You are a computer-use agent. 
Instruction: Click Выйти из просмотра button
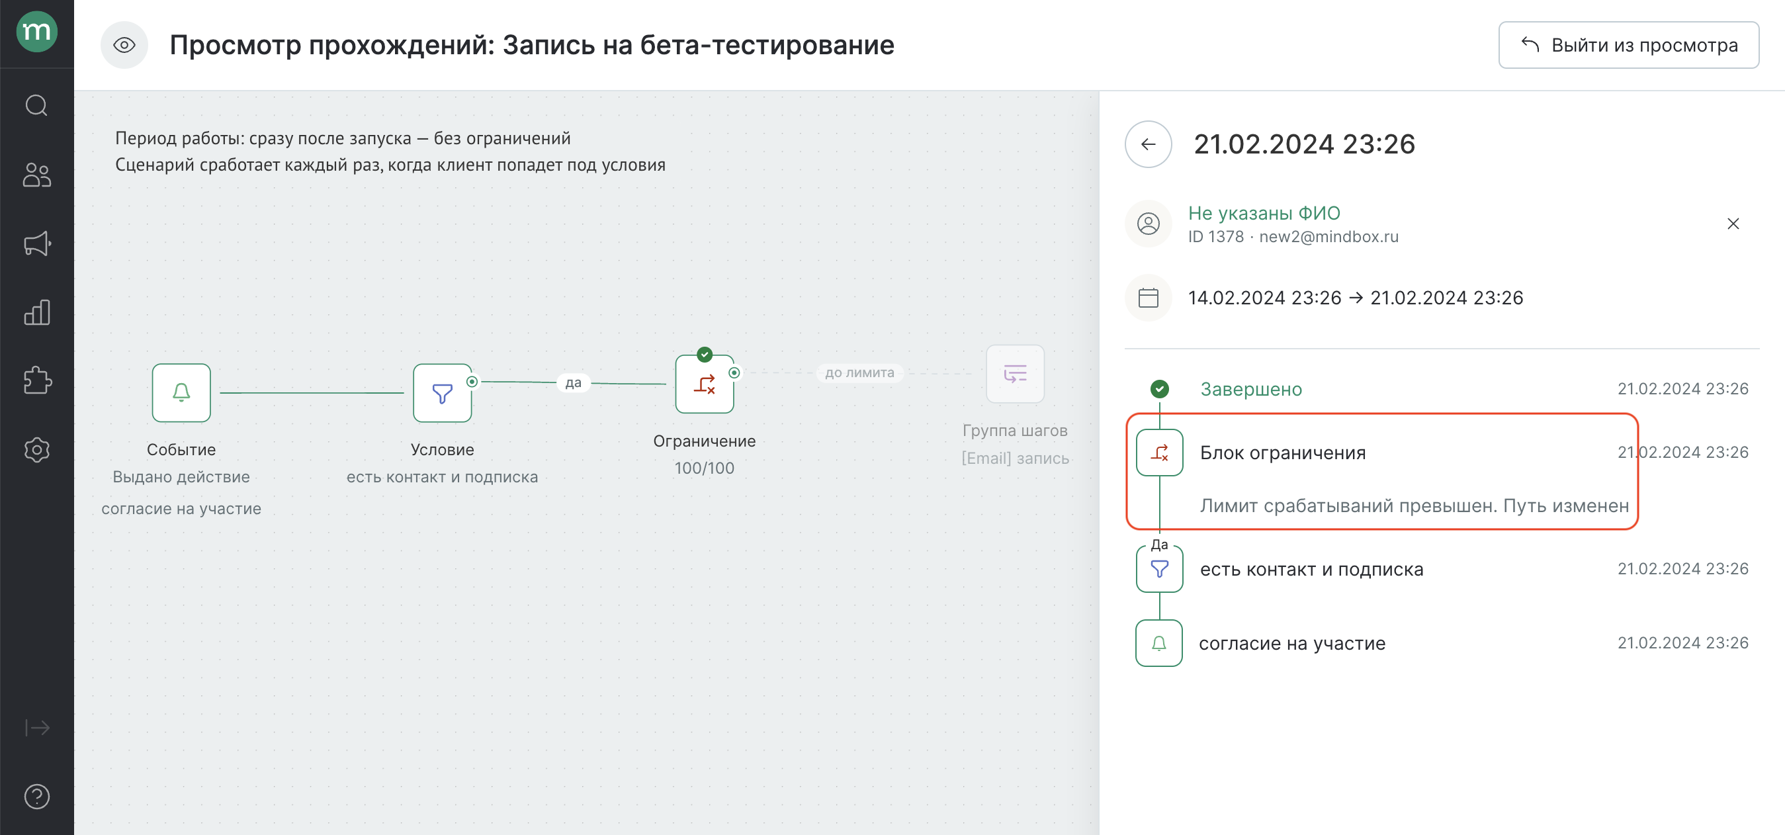click(1628, 46)
